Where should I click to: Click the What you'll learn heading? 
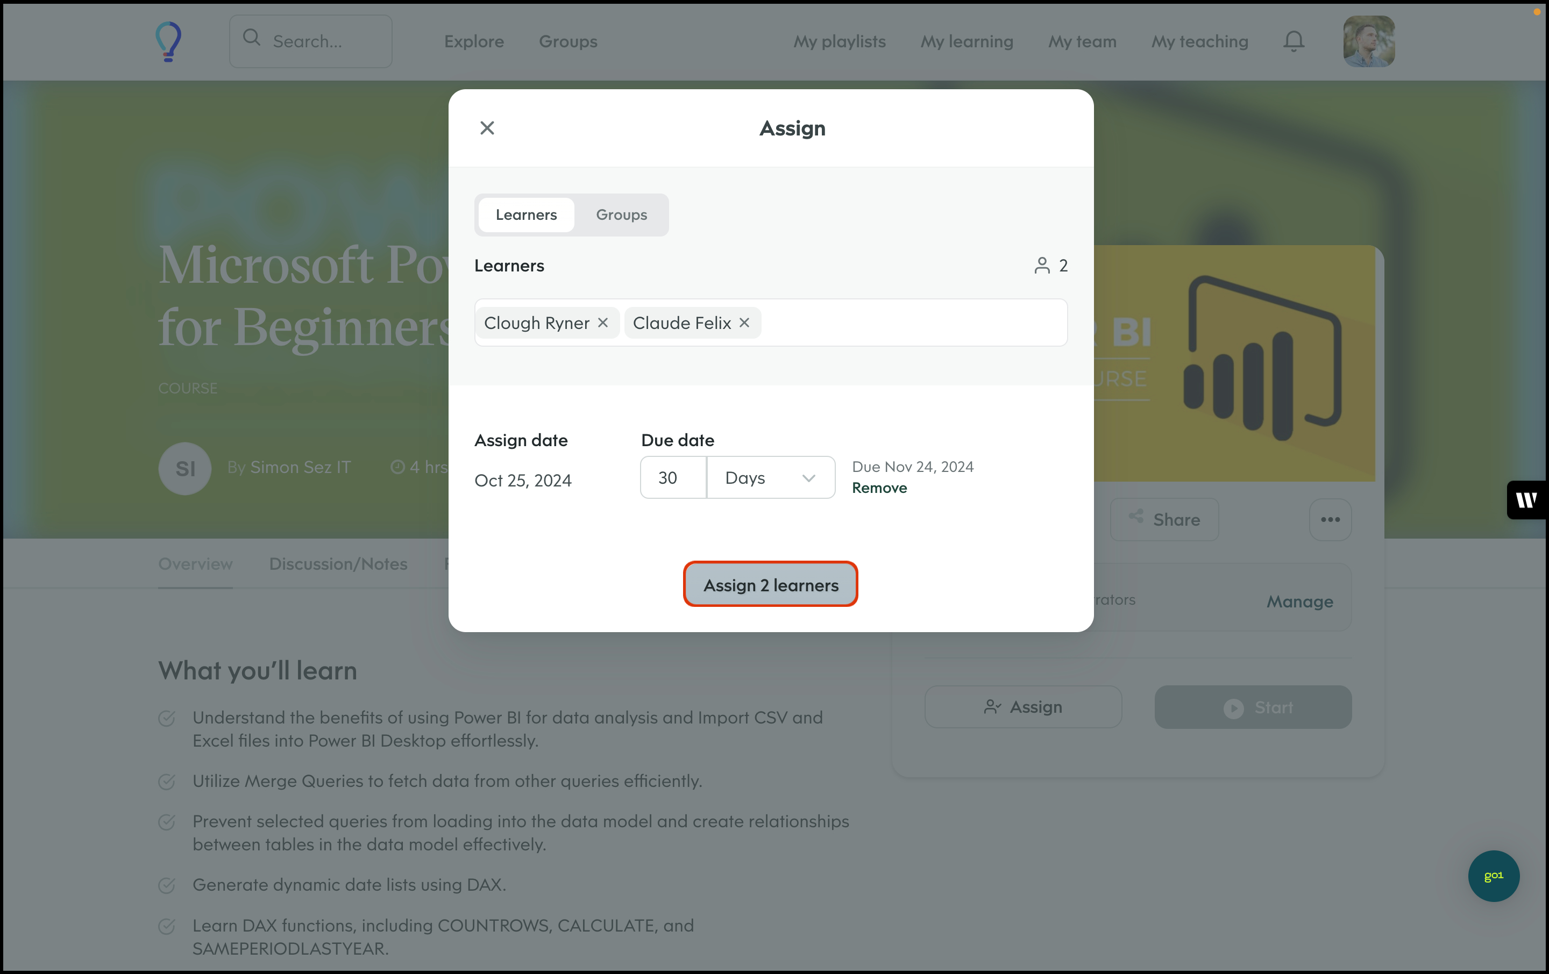pos(257,670)
